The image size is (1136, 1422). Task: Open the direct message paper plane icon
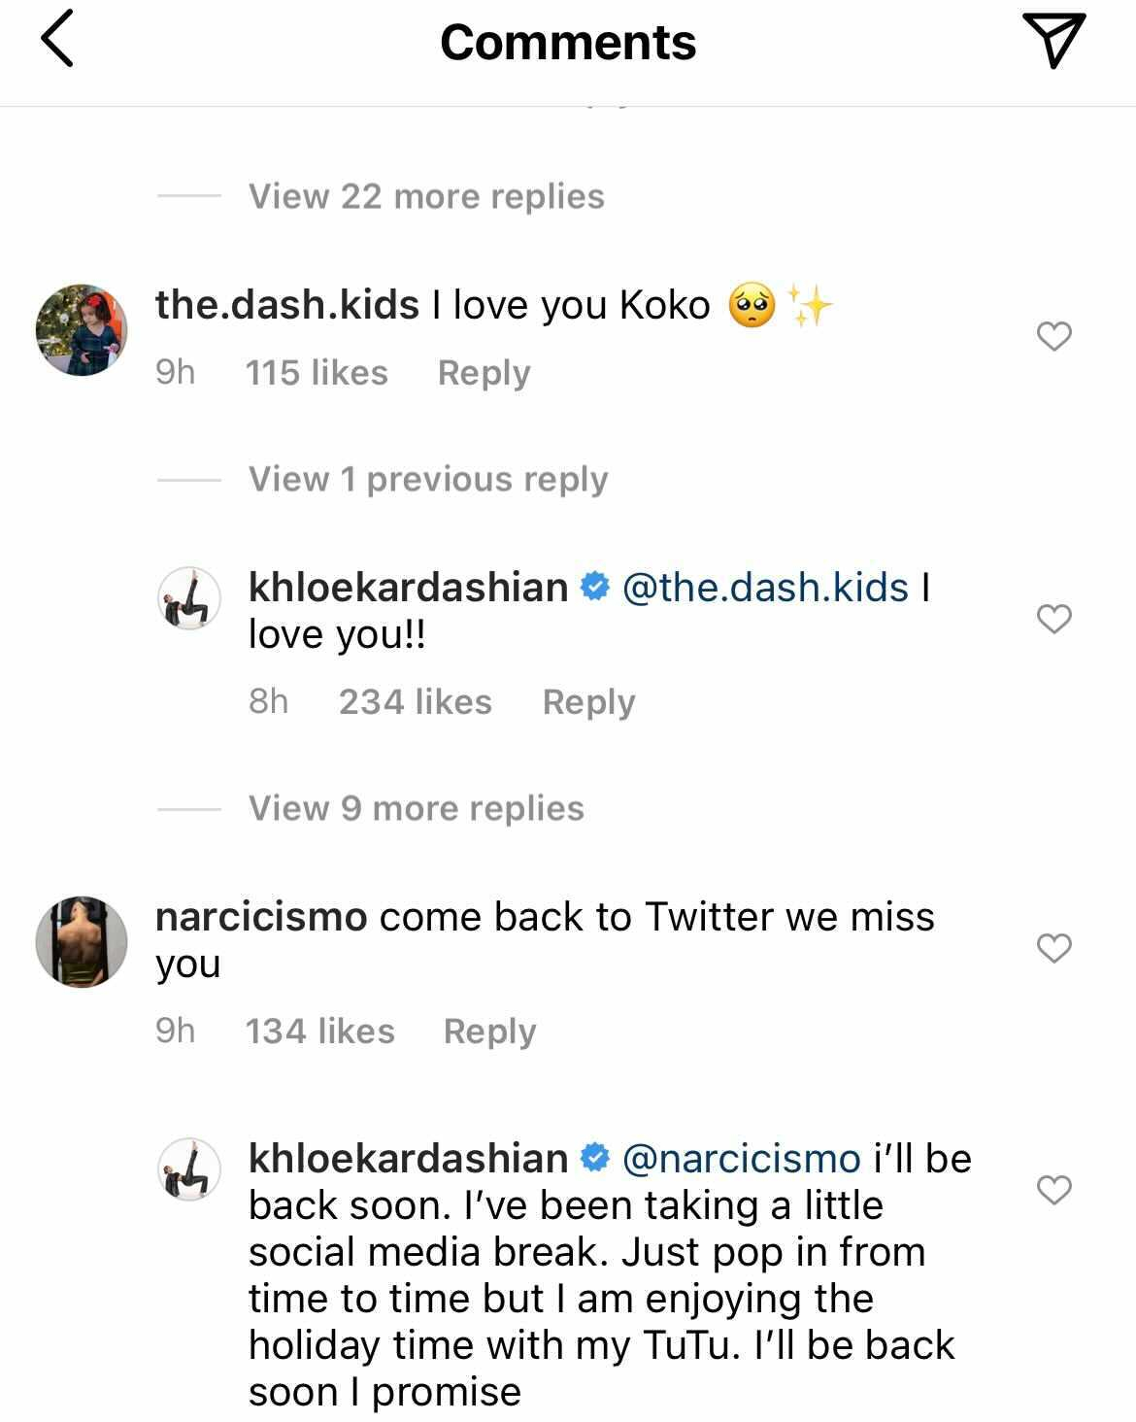[x=1053, y=42]
